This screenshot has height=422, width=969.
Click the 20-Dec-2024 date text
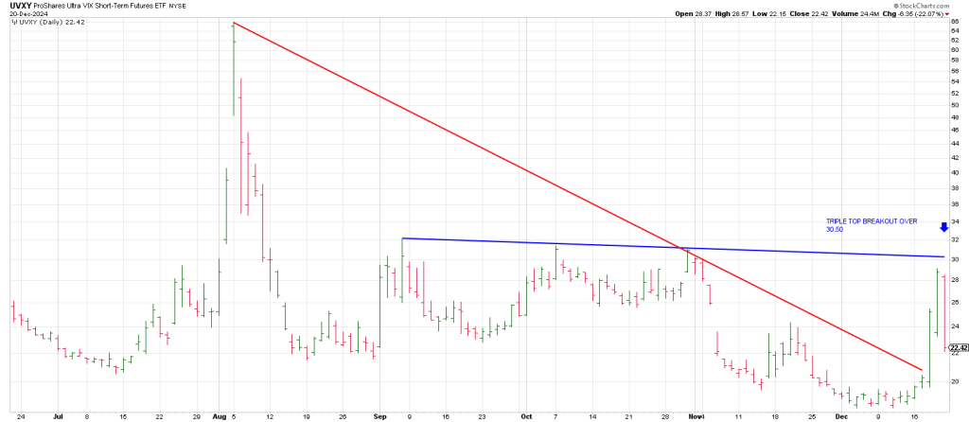[x=26, y=14]
